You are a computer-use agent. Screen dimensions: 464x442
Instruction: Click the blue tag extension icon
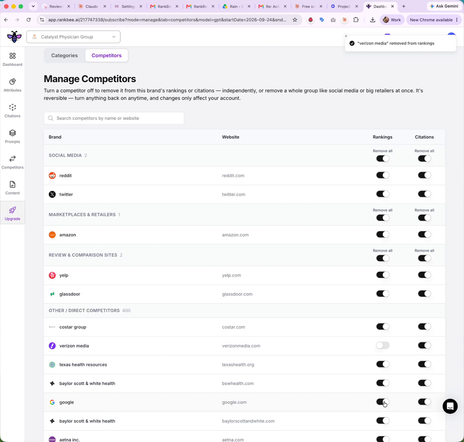coord(321,20)
